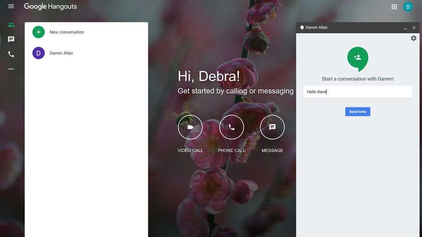This screenshot has height=237, width=422.
Task: Click the Hello there message input field
Action: [358, 91]
